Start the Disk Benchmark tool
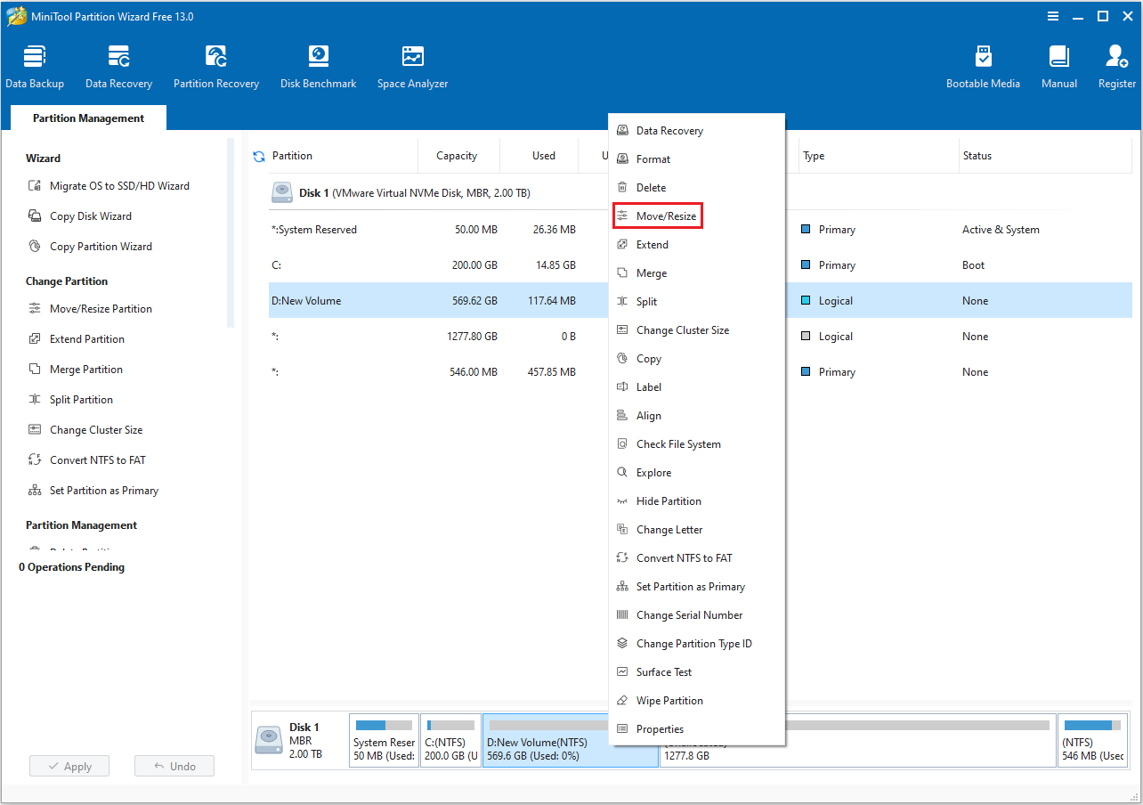The image size is (1143, 805). (x=318, y=67)
